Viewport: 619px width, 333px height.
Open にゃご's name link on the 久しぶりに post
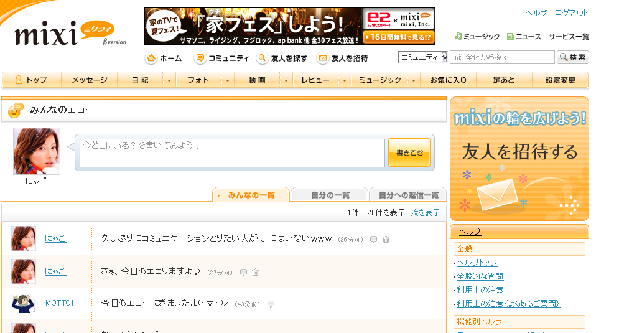coord(55,238)
